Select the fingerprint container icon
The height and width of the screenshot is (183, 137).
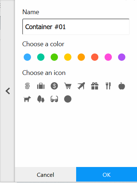pos(27,86)
